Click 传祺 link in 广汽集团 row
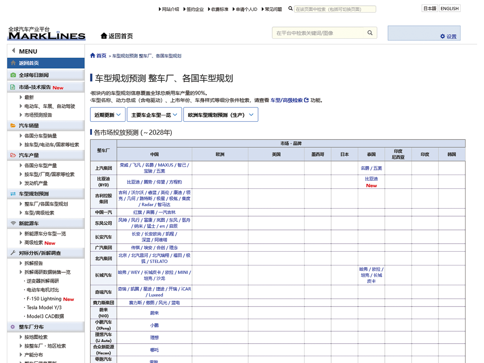 [135, 248]
